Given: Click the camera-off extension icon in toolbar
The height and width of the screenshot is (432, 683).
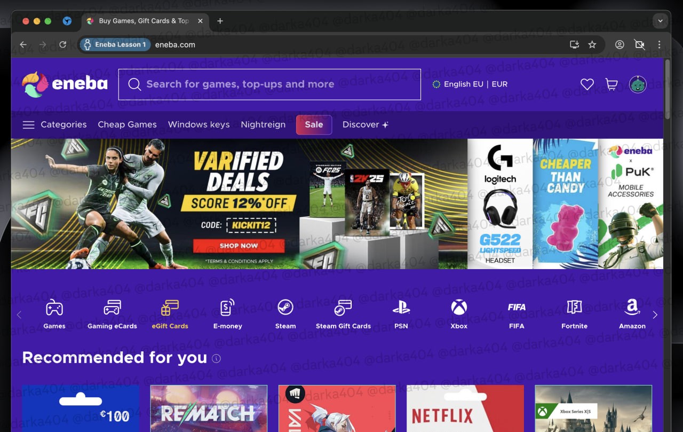Looking at the screenshot, I should 639,45.
